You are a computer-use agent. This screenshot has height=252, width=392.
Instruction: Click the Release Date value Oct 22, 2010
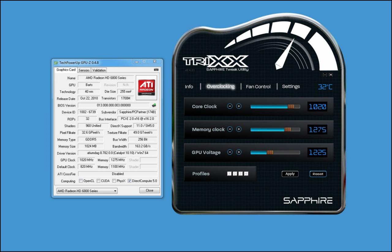[x=89, y=98]
